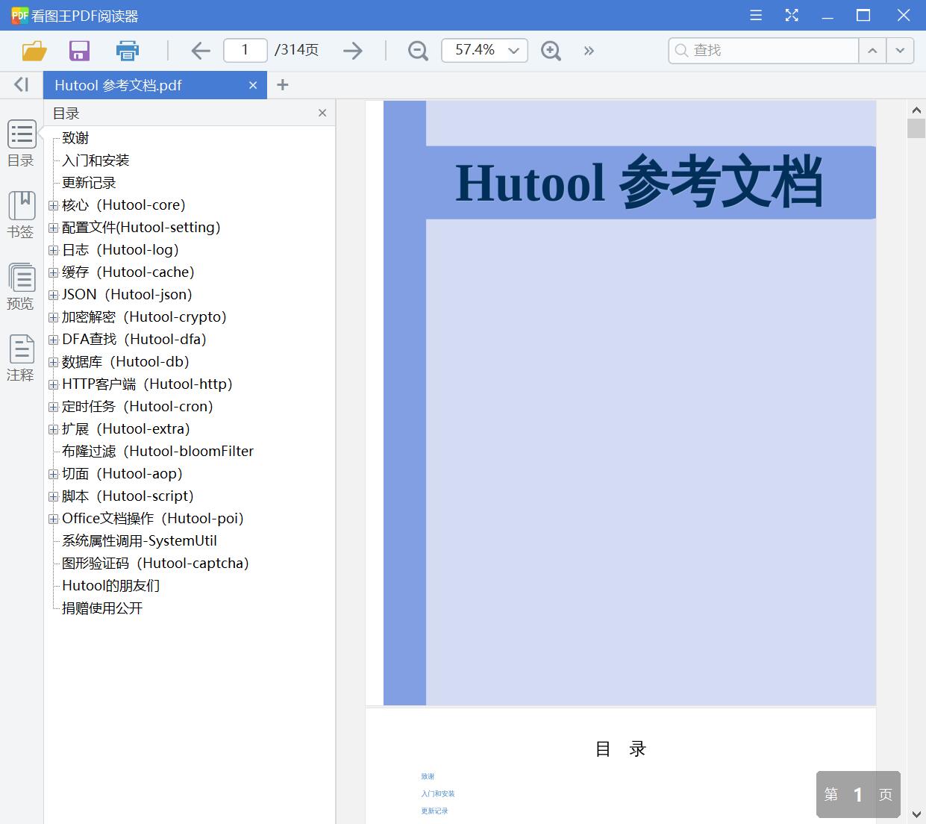Viewport: 926px width, 824px height.
Task: Click the 目录 panel header label
Action: click(x=66, y=113)
